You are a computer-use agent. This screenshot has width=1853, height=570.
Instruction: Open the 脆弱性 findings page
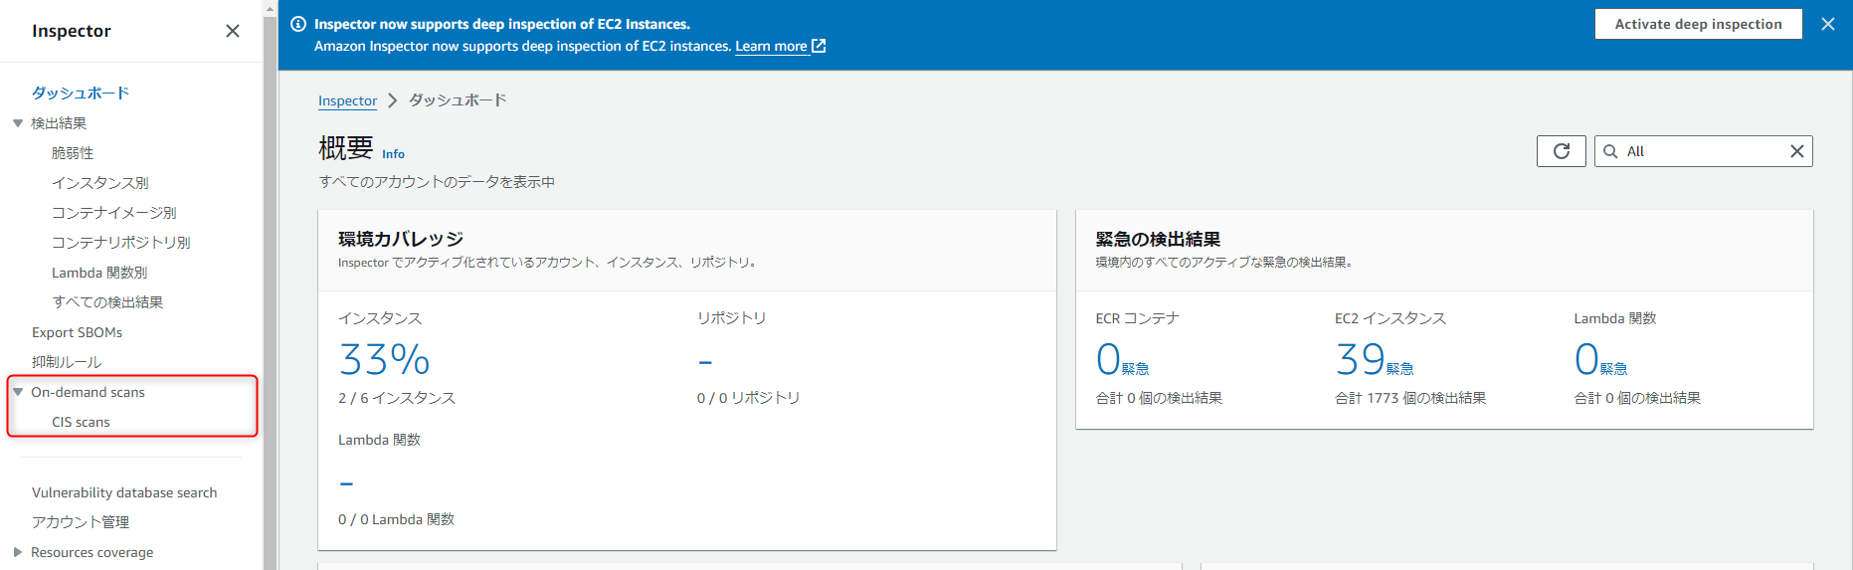pyautogui.click(x=73, y=153)
